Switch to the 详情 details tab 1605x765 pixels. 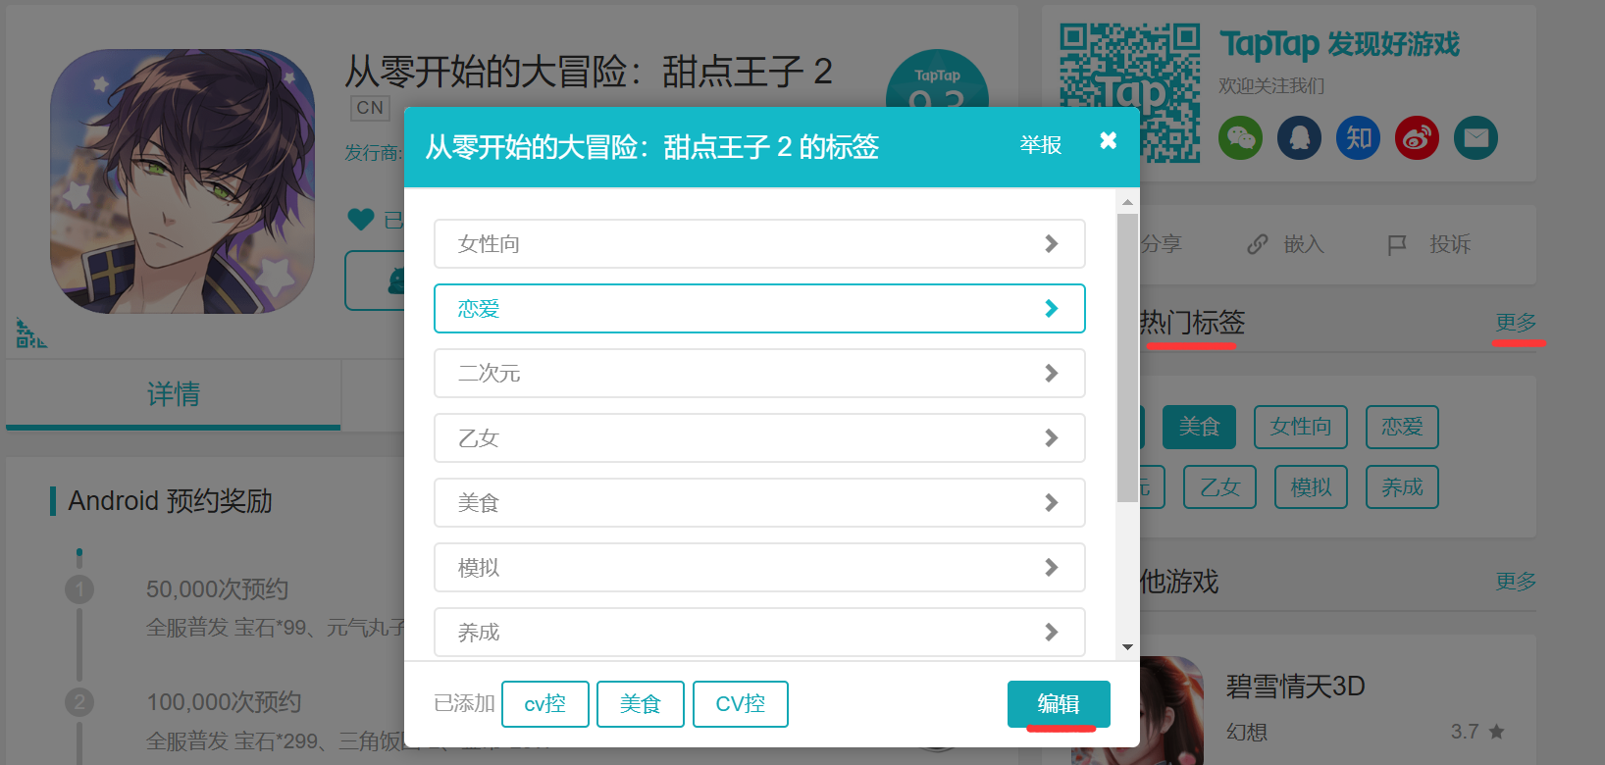[x=174, y=394]
